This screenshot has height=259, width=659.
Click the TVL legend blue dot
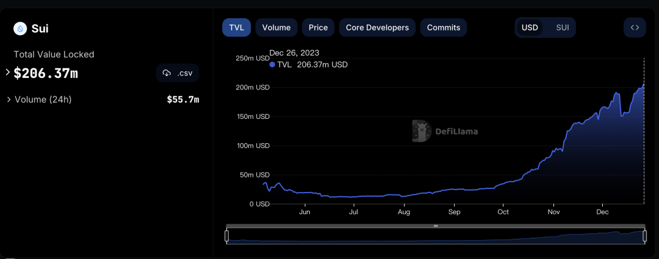tap(272, 65)
